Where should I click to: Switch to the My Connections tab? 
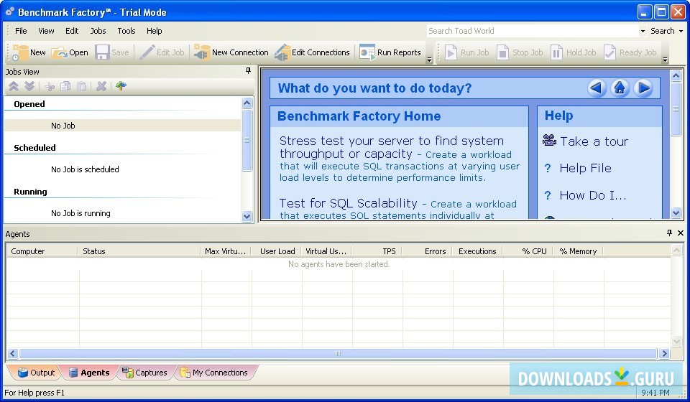(x=214, y=373)
